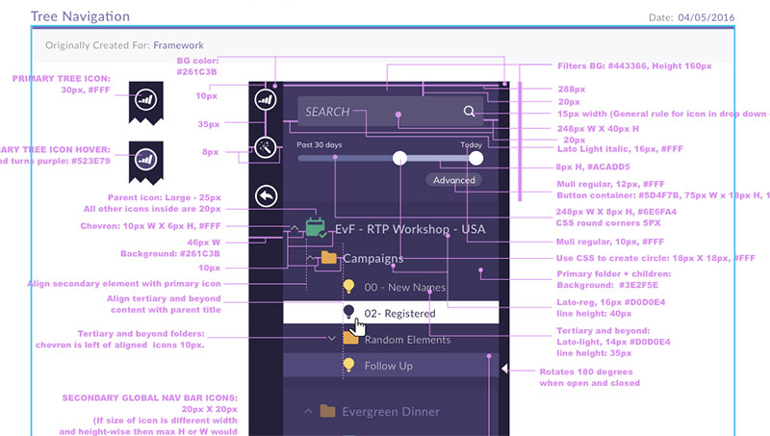Collapse the Evergreen Dinner chevron
The width and height of the screenshot is (770, 436).
pos(308,411)
